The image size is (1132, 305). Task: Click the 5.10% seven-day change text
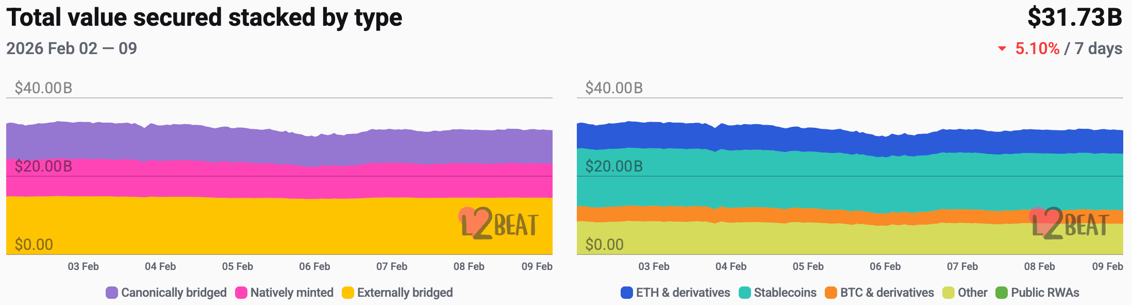pos(1037,48)
